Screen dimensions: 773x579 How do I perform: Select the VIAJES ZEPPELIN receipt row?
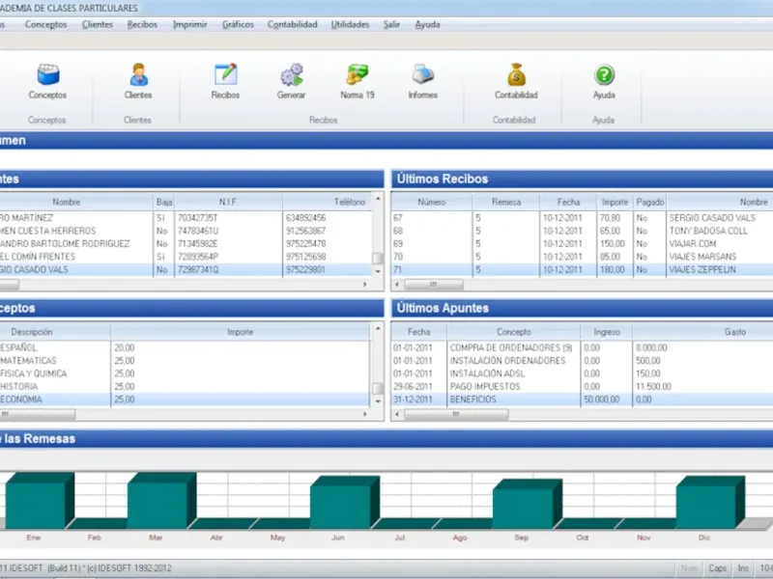point(583,270)
